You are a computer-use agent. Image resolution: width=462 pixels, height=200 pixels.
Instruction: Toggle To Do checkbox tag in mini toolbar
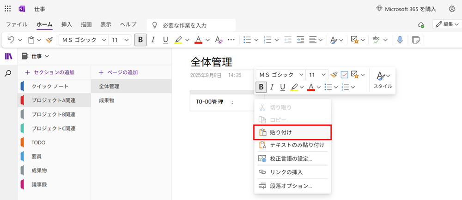(x=345, y=75)
